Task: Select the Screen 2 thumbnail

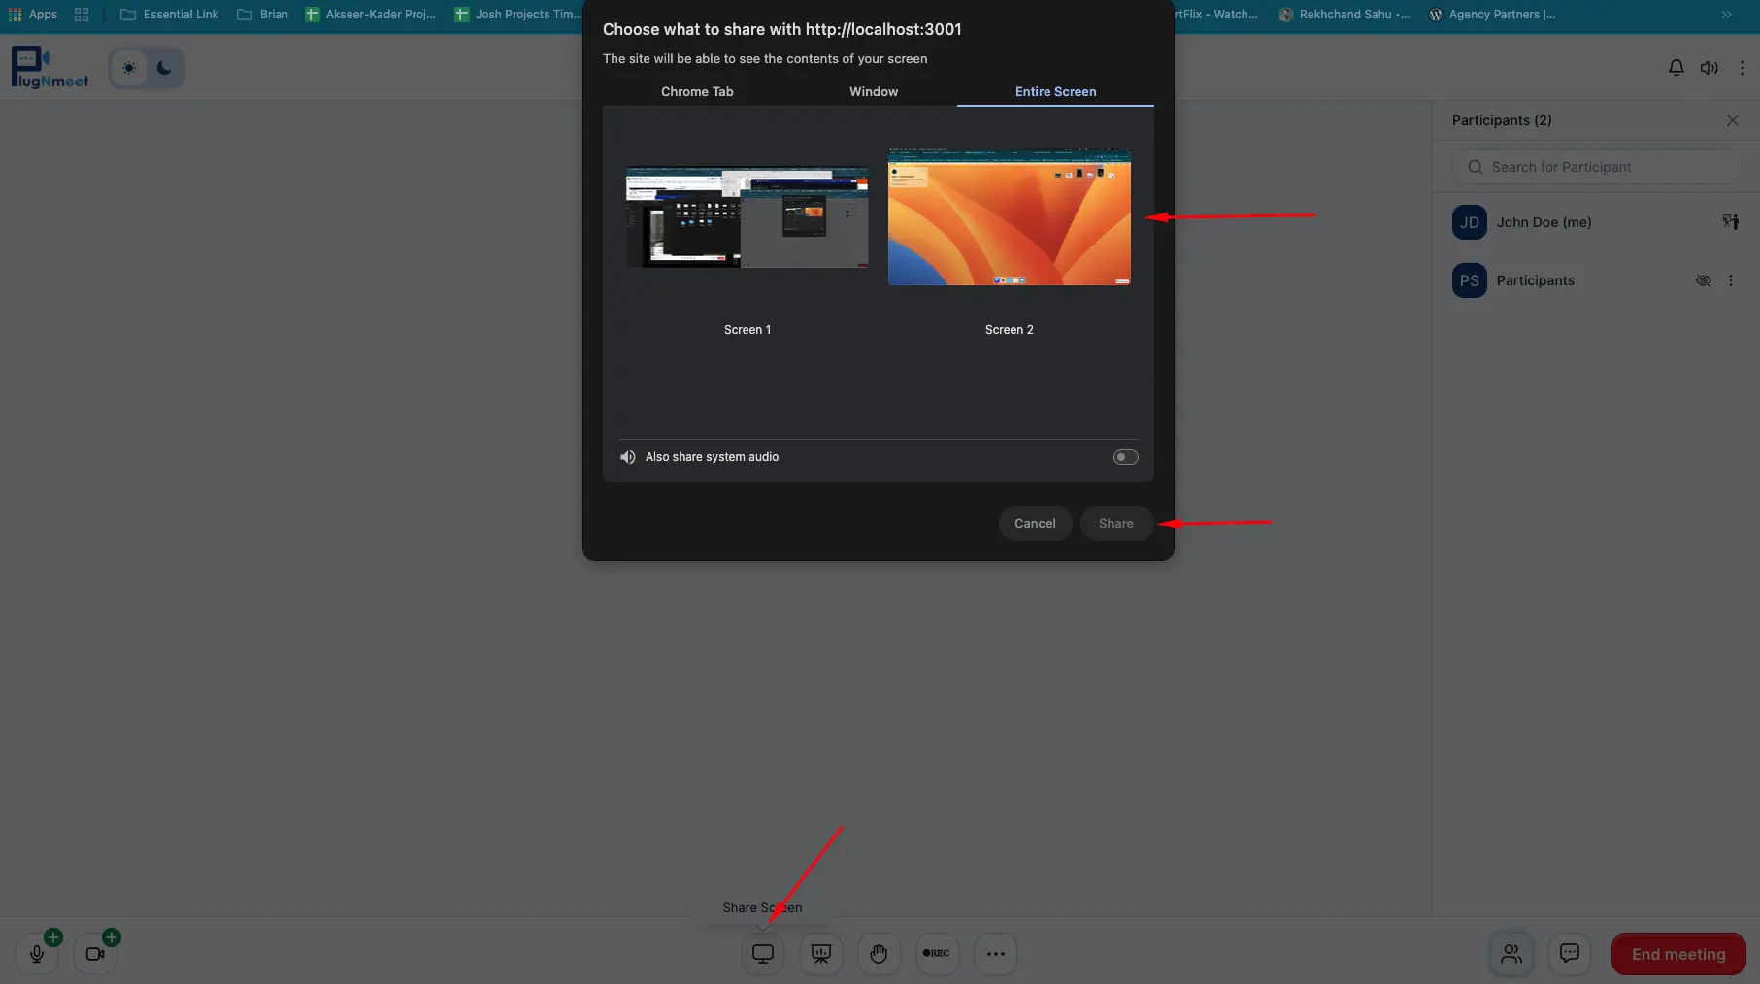Action: point(1009,216)
